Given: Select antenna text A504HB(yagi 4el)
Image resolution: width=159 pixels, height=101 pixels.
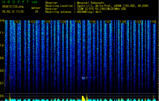Looking at the screenshot, I should pos(89,12).
